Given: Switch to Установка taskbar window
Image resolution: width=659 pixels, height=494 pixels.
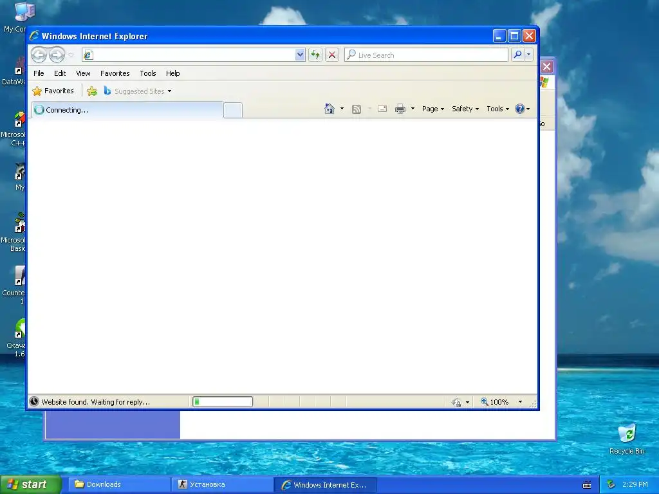Looking at the screenshot, I should click(x=221, y=484).
